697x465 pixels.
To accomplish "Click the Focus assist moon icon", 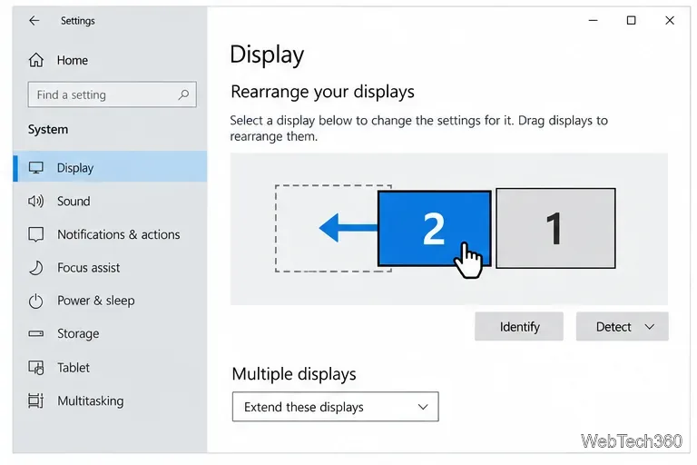I will point(36,267).
